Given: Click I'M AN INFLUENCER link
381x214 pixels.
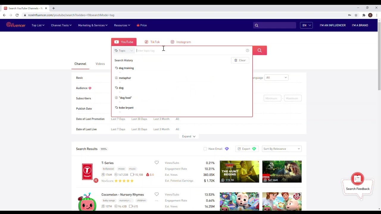Looking at the screenshot, I should pos(332,25).
